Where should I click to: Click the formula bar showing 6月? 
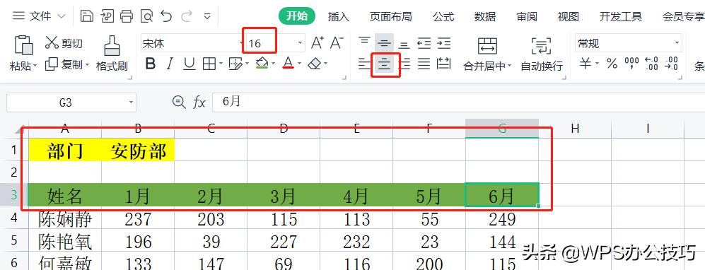click(459, 102)
